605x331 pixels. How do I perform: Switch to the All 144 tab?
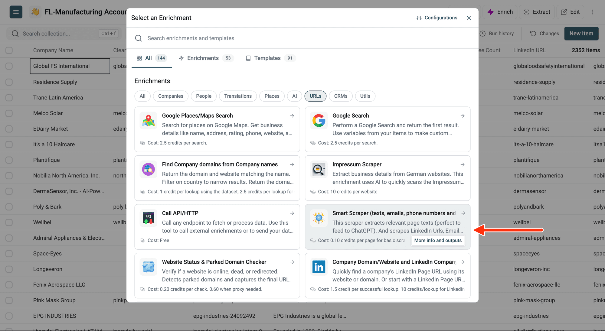[152, 58]
